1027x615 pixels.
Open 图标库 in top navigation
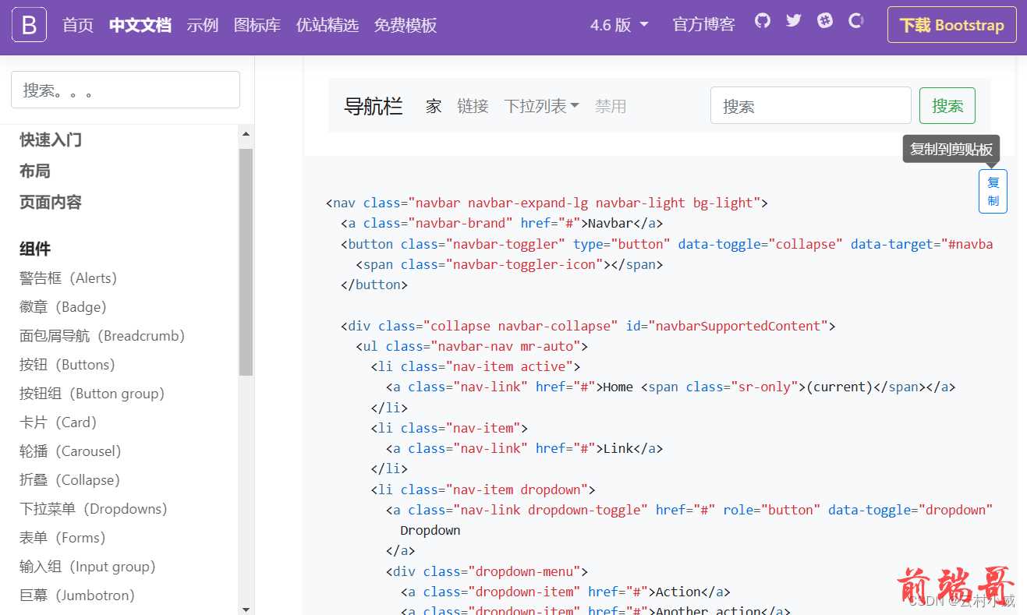[x=257, y=25]
